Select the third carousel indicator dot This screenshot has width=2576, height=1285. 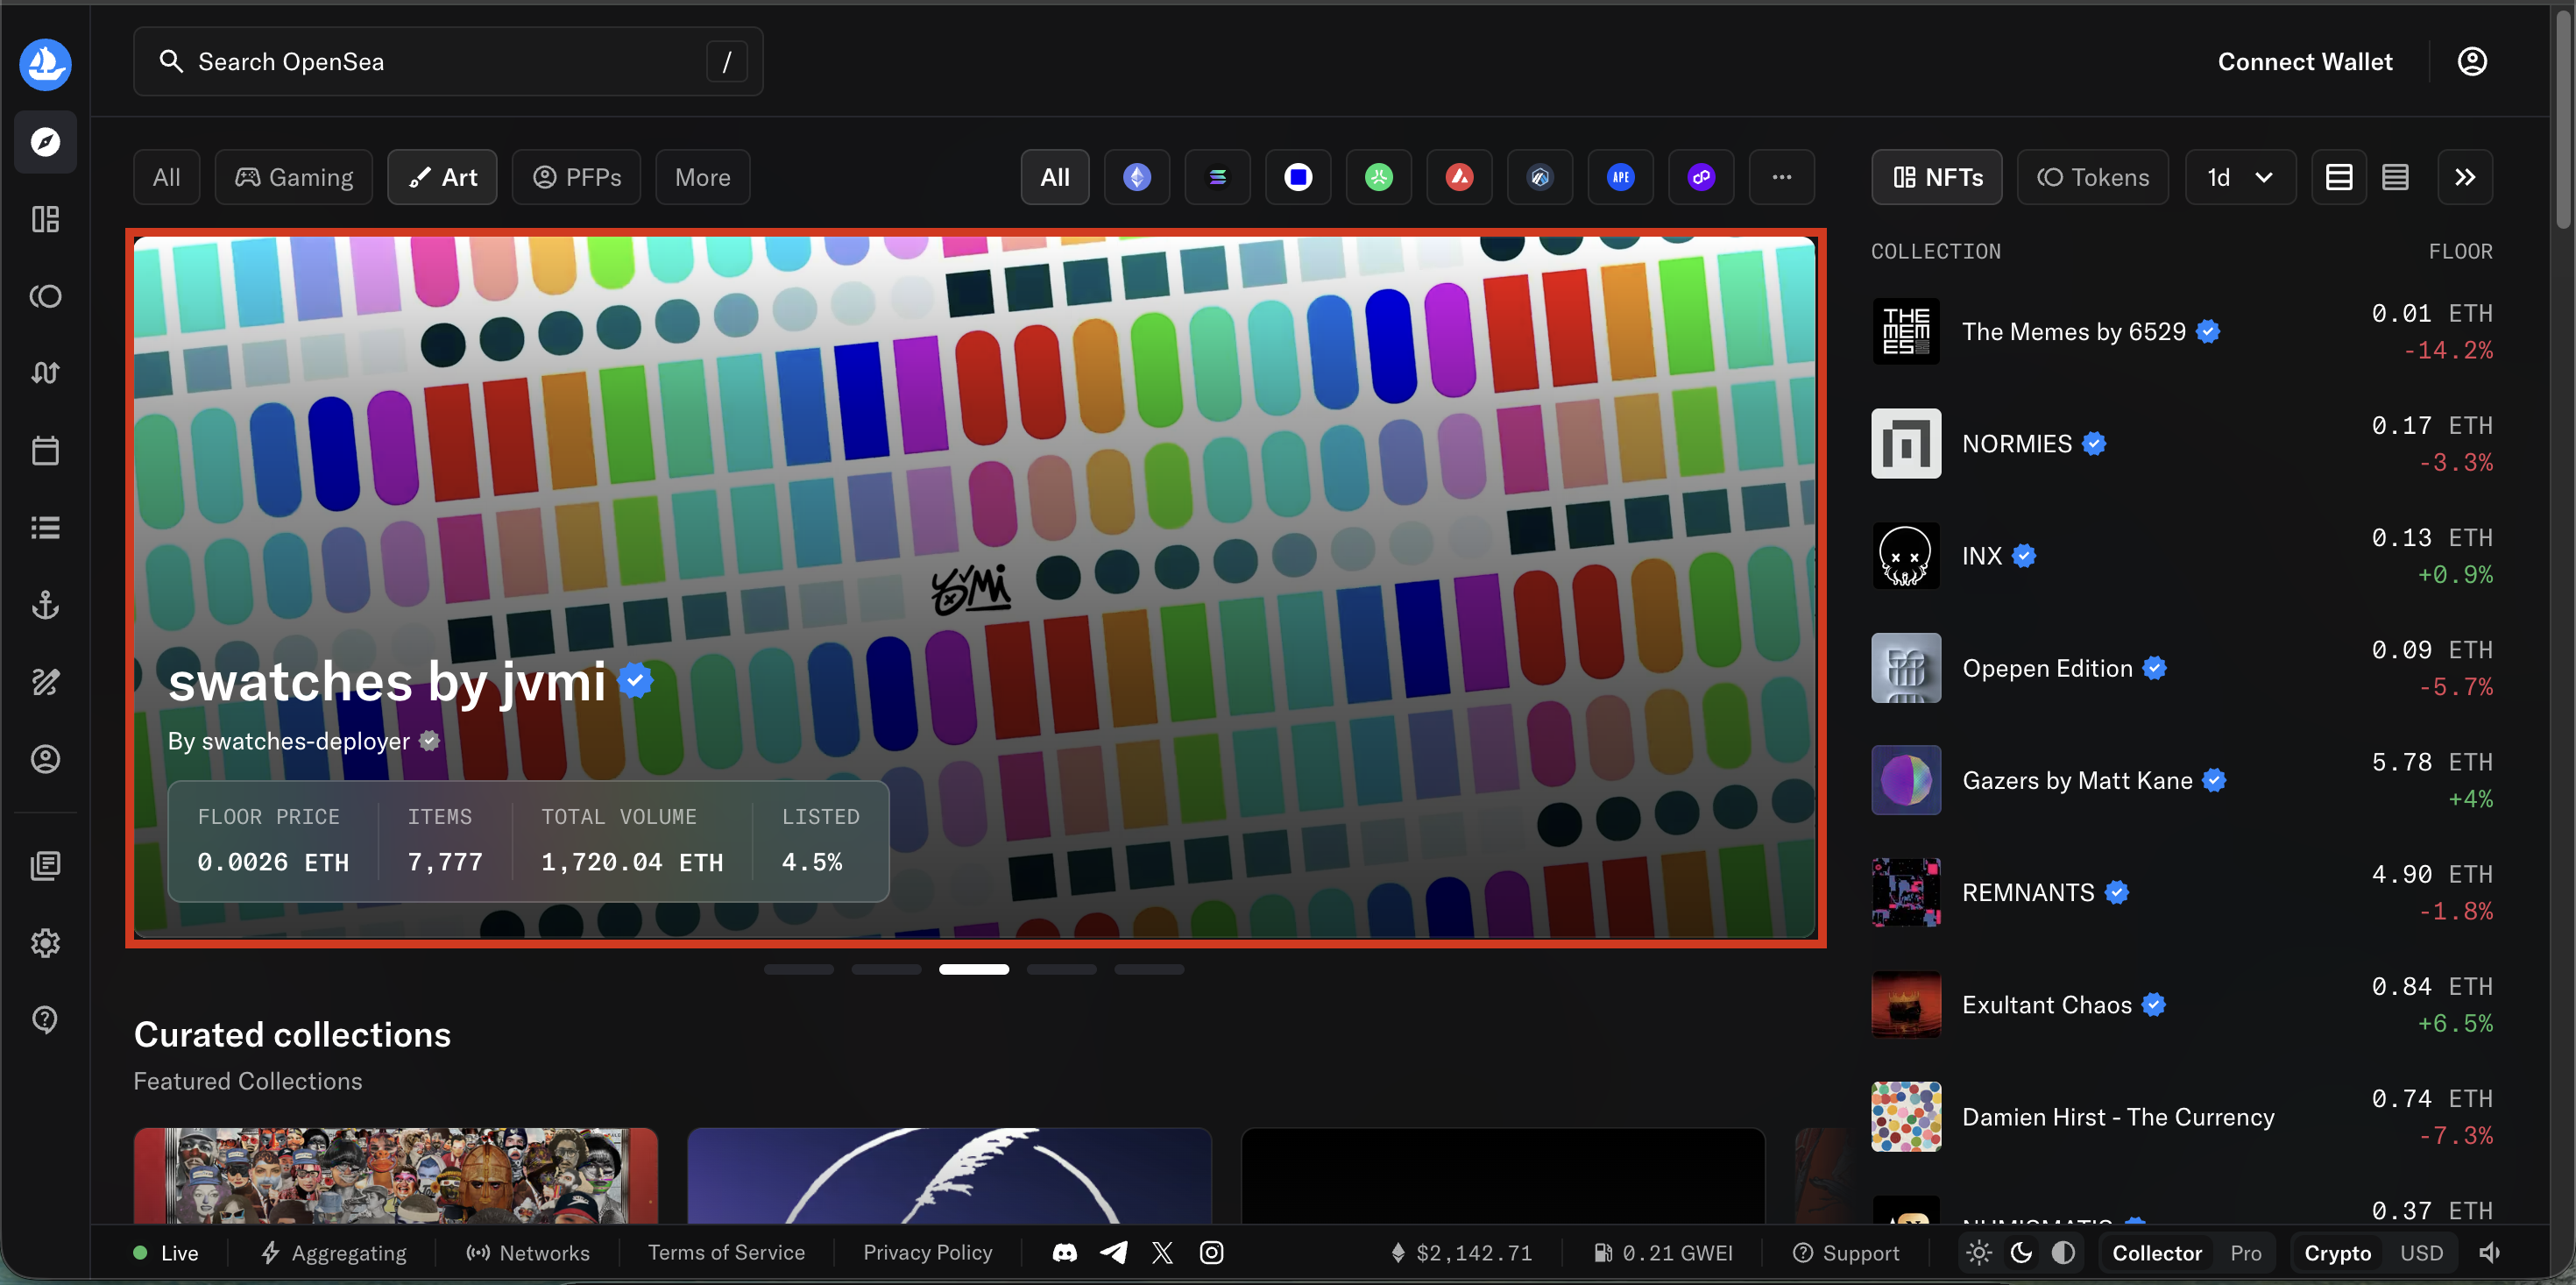pos(974,969)
